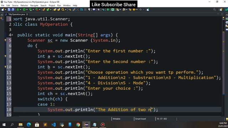Open the Coverage dropdown arrow
This screenshot has width=228, height=128.
(x=33, y=10)
